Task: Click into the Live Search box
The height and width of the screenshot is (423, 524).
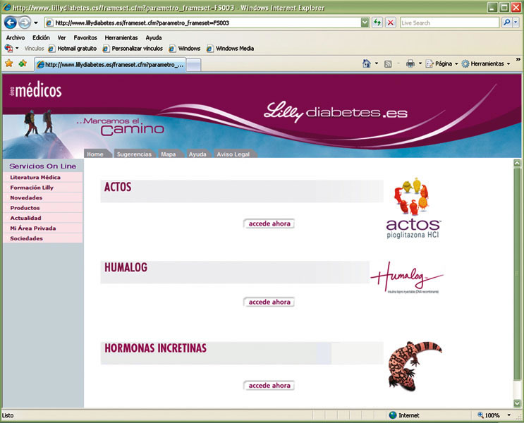Action: [x=449, y=23]
